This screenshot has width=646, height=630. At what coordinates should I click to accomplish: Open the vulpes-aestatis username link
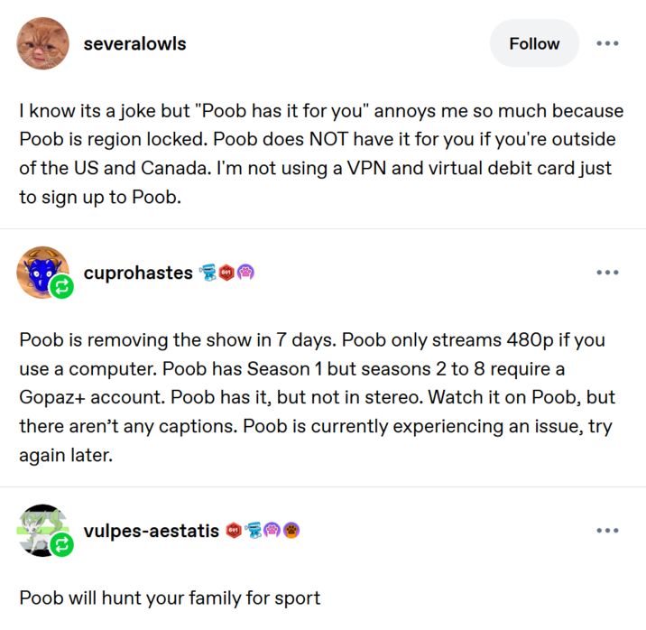(151, 531)
